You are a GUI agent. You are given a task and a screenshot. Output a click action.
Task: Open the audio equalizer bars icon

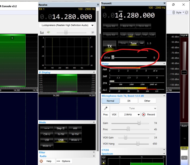point(42,32)
